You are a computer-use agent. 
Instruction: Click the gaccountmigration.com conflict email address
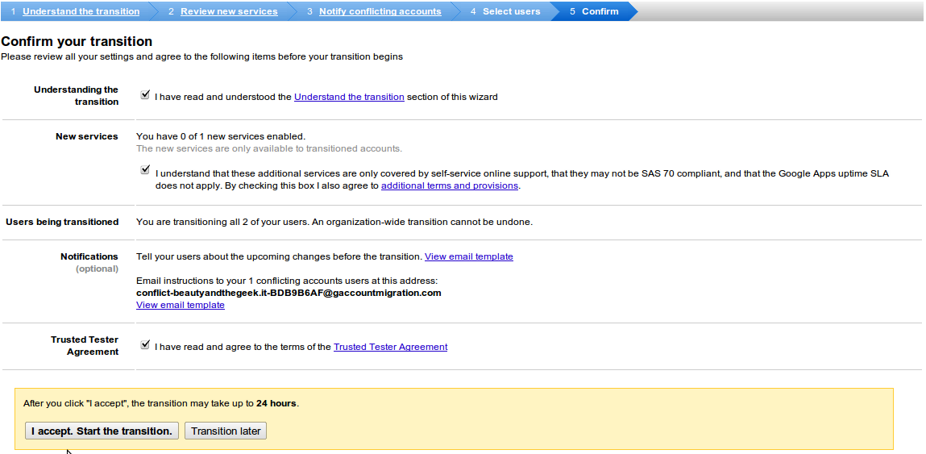[289, 293]
